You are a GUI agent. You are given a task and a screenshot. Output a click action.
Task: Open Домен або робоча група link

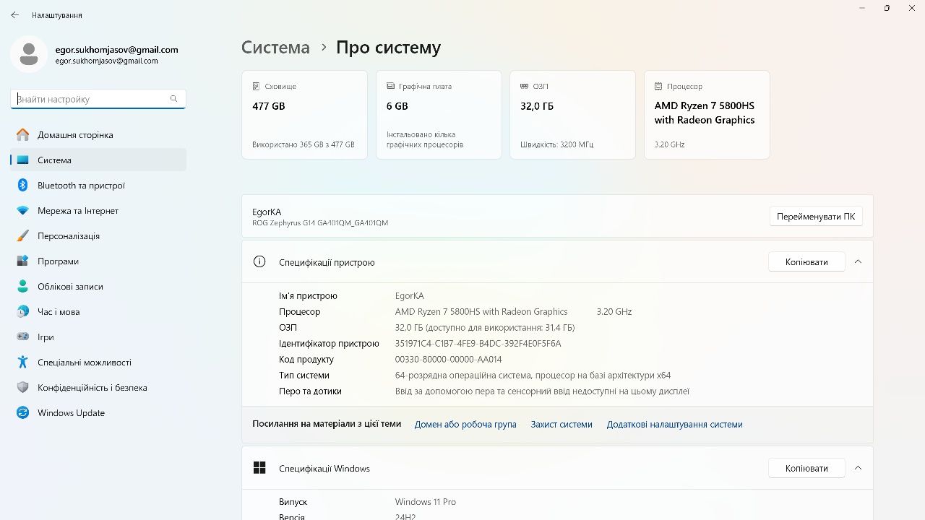(x=465, y=425)
